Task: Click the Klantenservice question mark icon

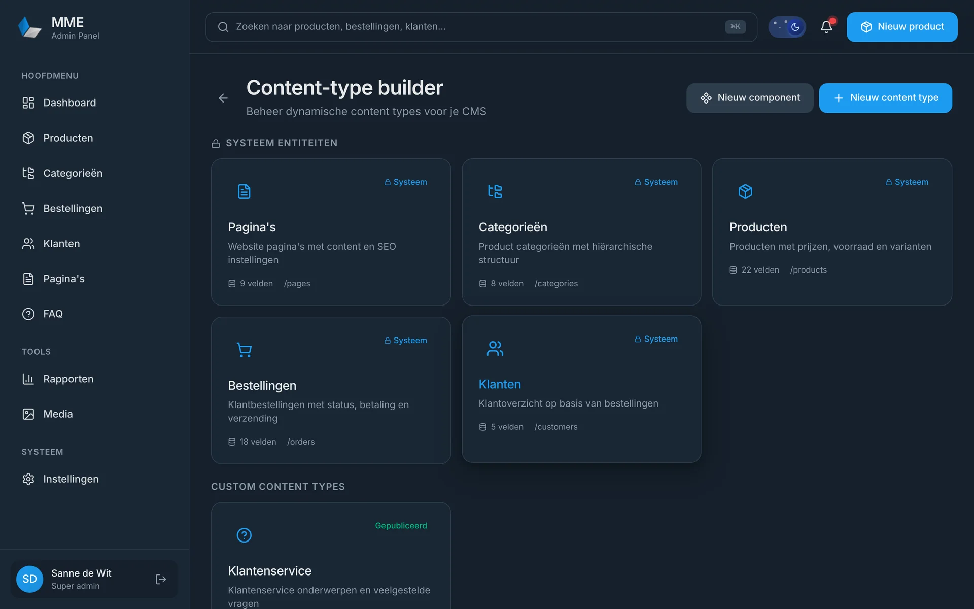Action: [244, 535]
